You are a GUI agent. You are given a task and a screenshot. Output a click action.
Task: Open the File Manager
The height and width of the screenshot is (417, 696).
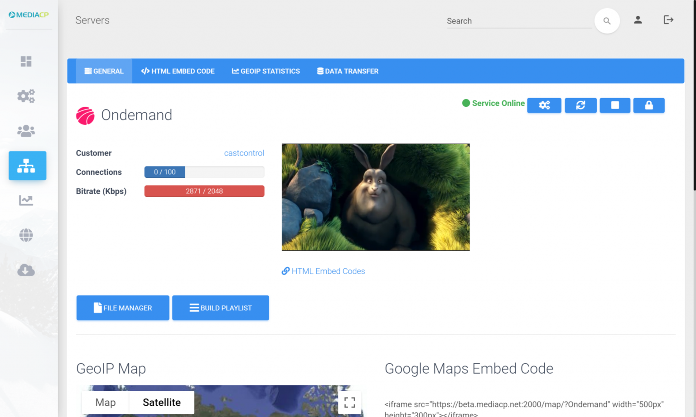[x=123, y=308]
